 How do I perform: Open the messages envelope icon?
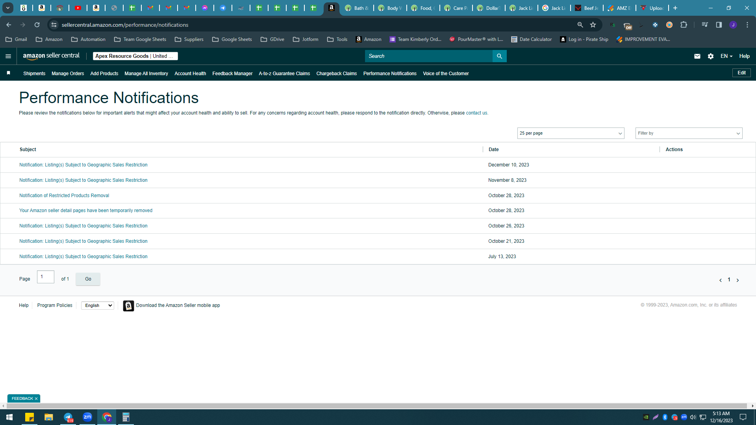(697, 56)
